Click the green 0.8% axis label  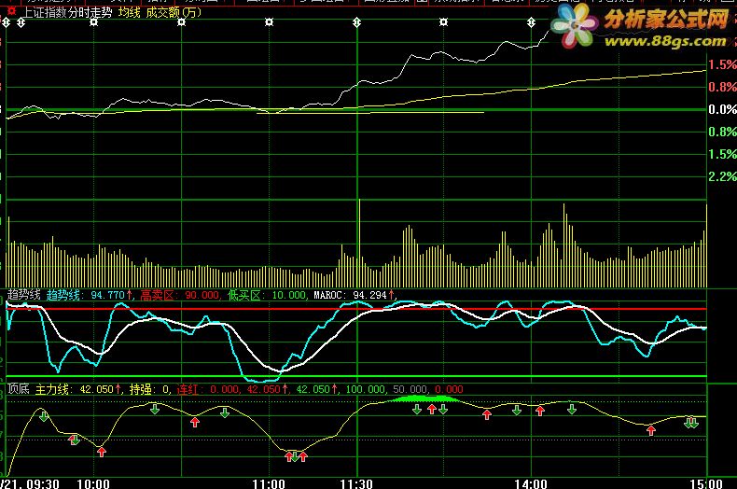click(722, 133)
